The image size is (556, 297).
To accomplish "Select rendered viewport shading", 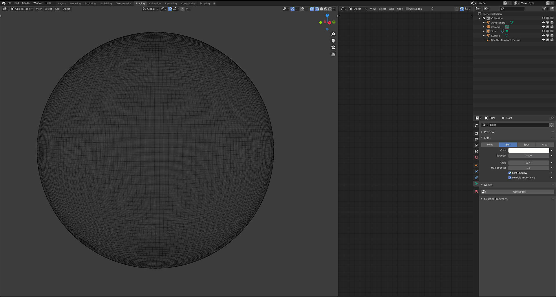I will coord(330,9).
